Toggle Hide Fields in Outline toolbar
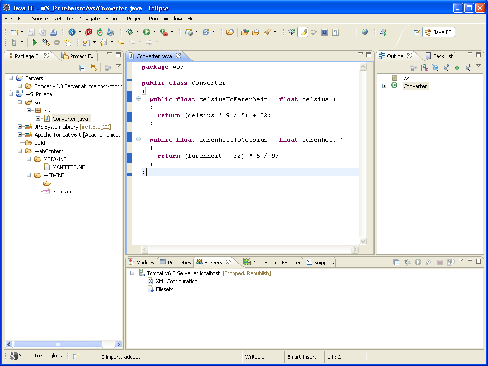 point(435,68)
